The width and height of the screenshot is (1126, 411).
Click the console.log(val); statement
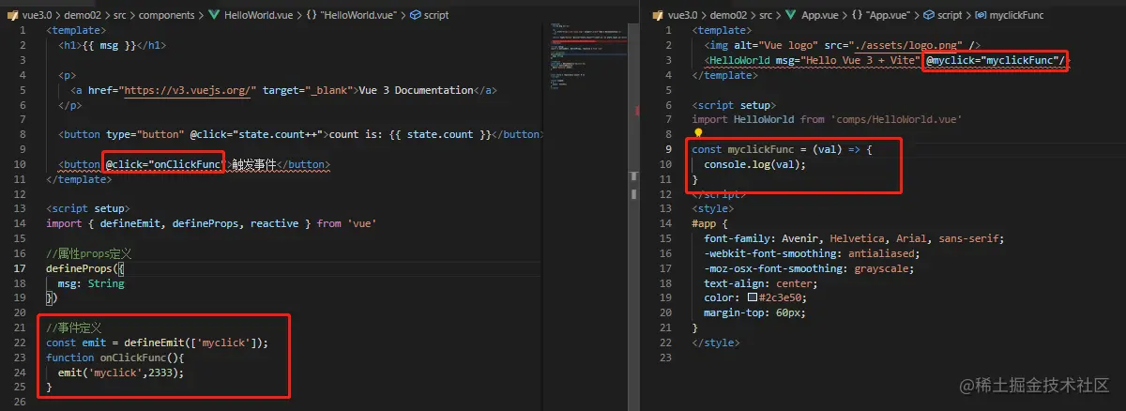(x=754, y=164)
